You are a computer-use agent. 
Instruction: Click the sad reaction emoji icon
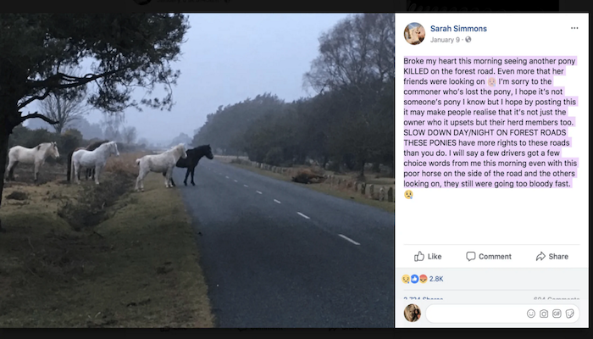[x=406, y=279]
